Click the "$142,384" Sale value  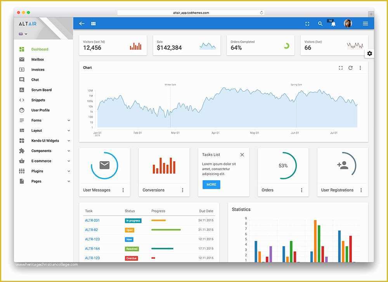[x=169, y=48]
